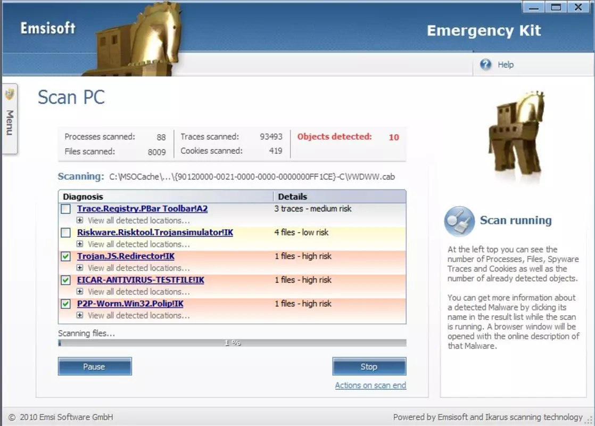Click the window resize grip in corner
This screenshot has height=426, width=595.
(x=589, y=420)
